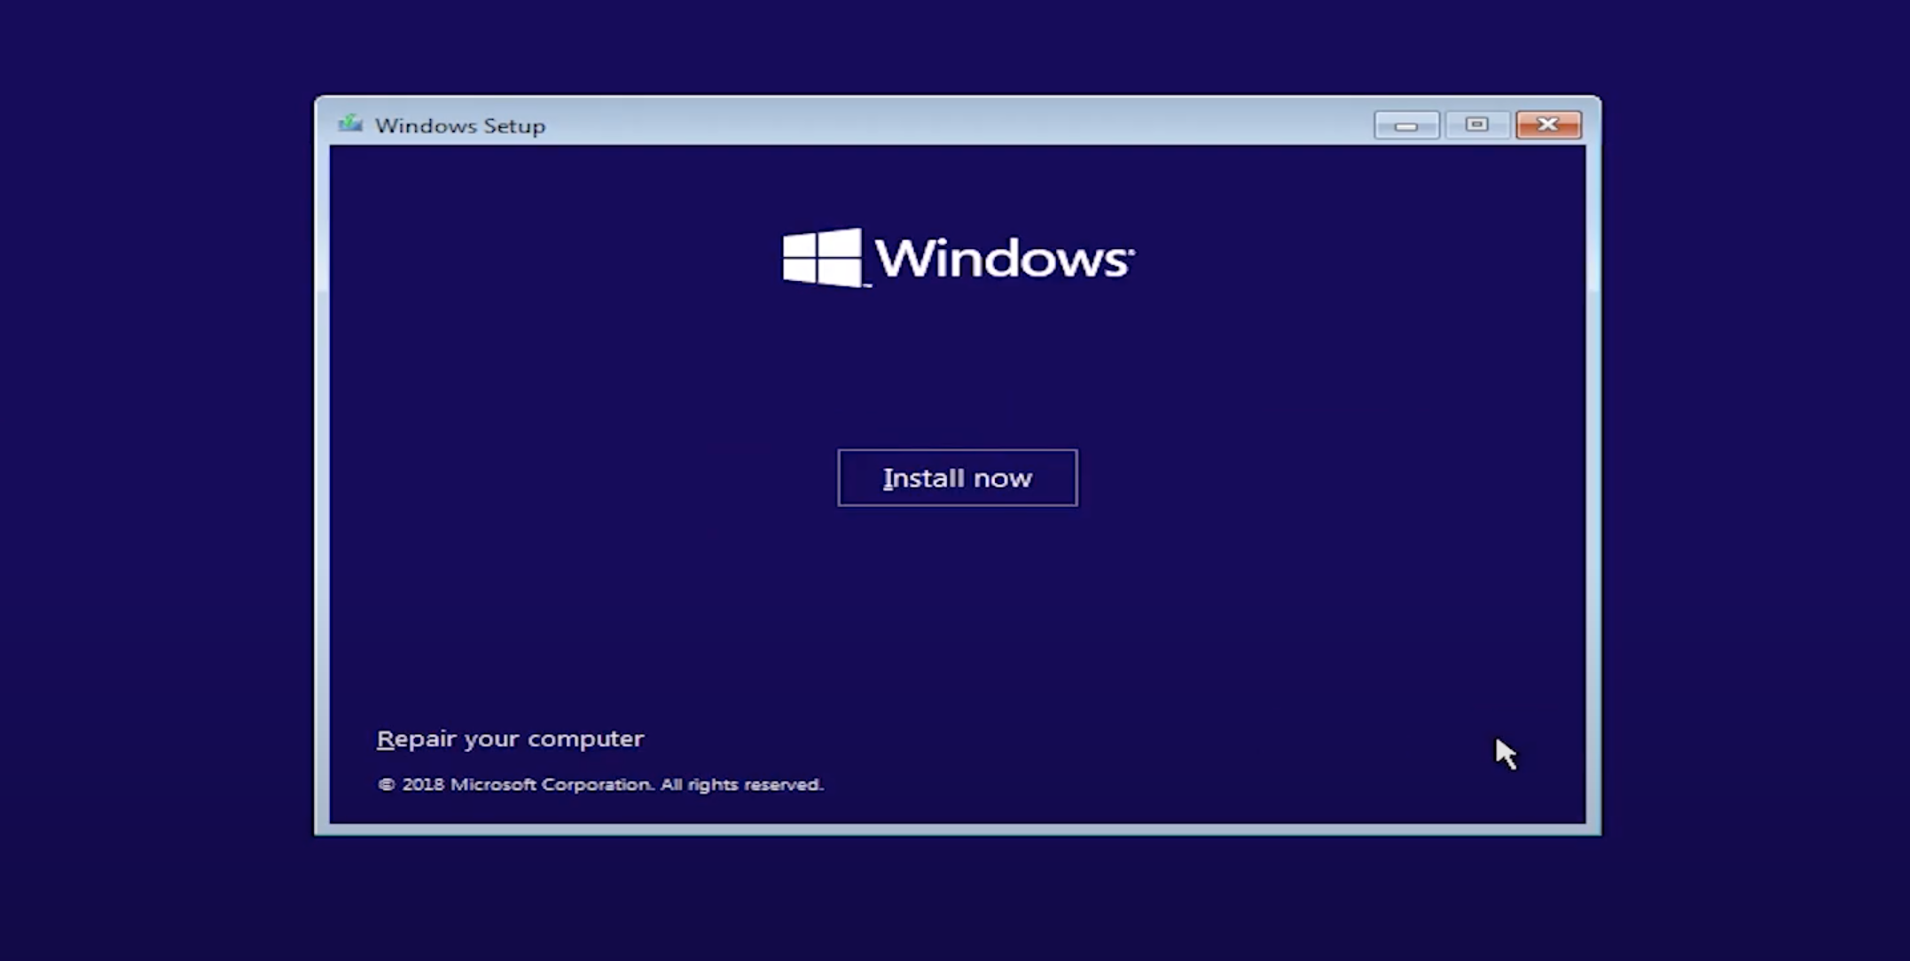Viewport: 1910px width, 961px height.
Task: Maximize the Windows Setup window
Action: pos(1477,125)
